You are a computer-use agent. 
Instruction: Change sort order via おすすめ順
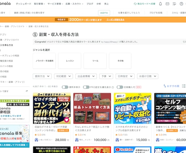click(173, 86)
